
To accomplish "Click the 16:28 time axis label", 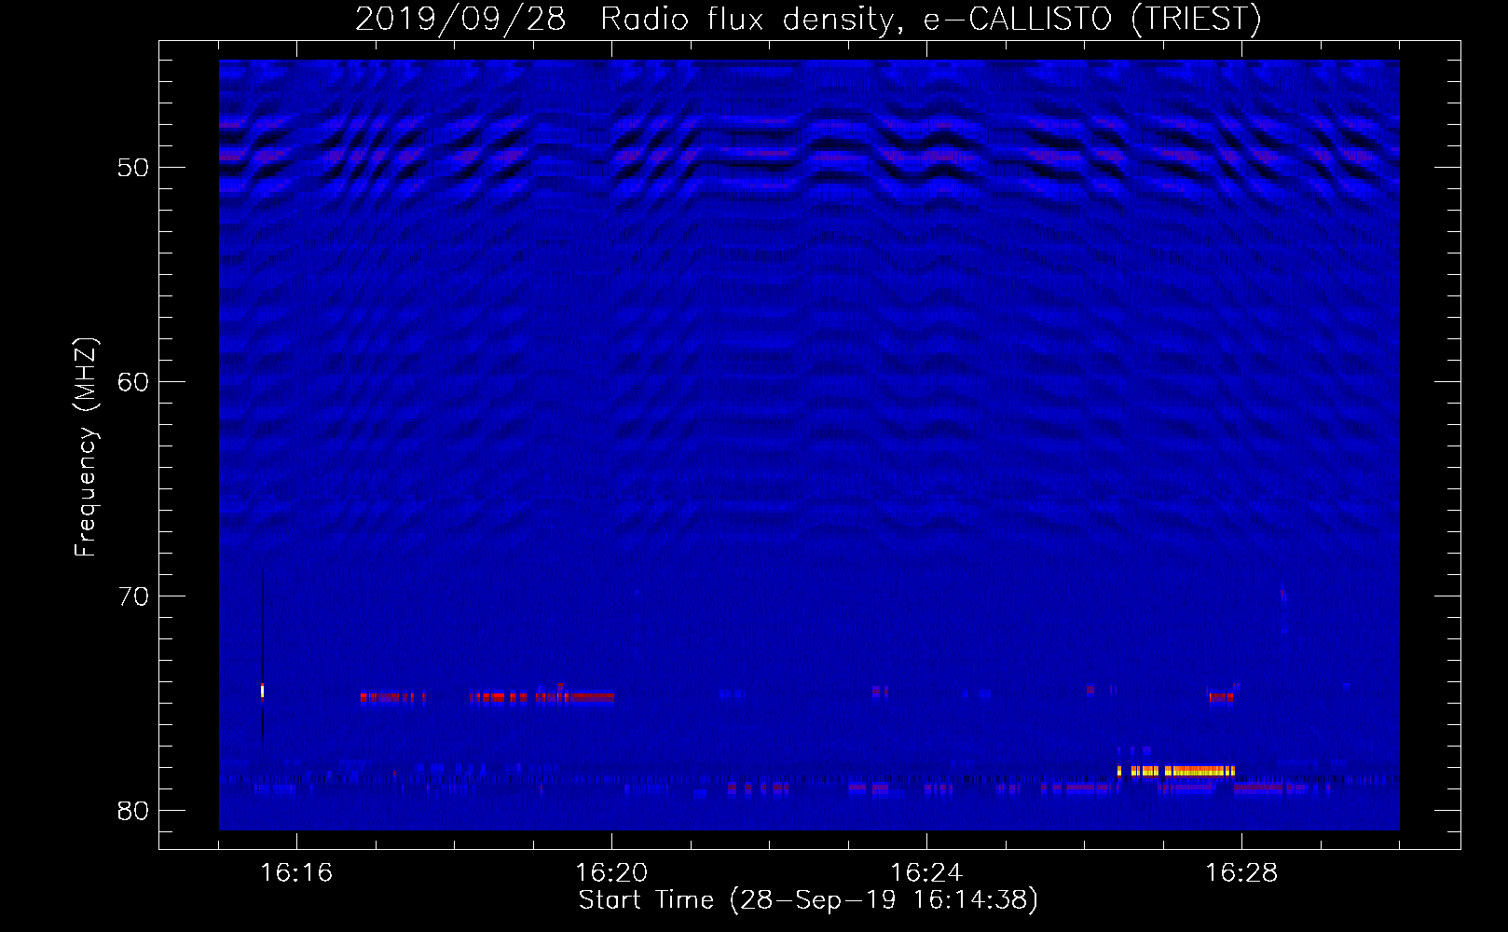I will (1241, 873).
